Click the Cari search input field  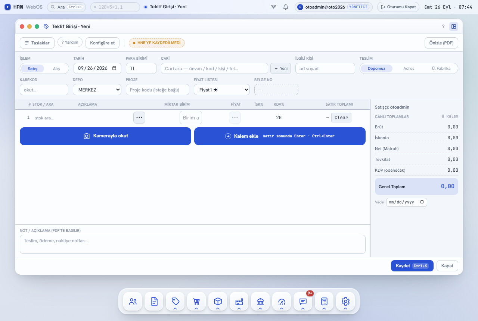(214, 68)
